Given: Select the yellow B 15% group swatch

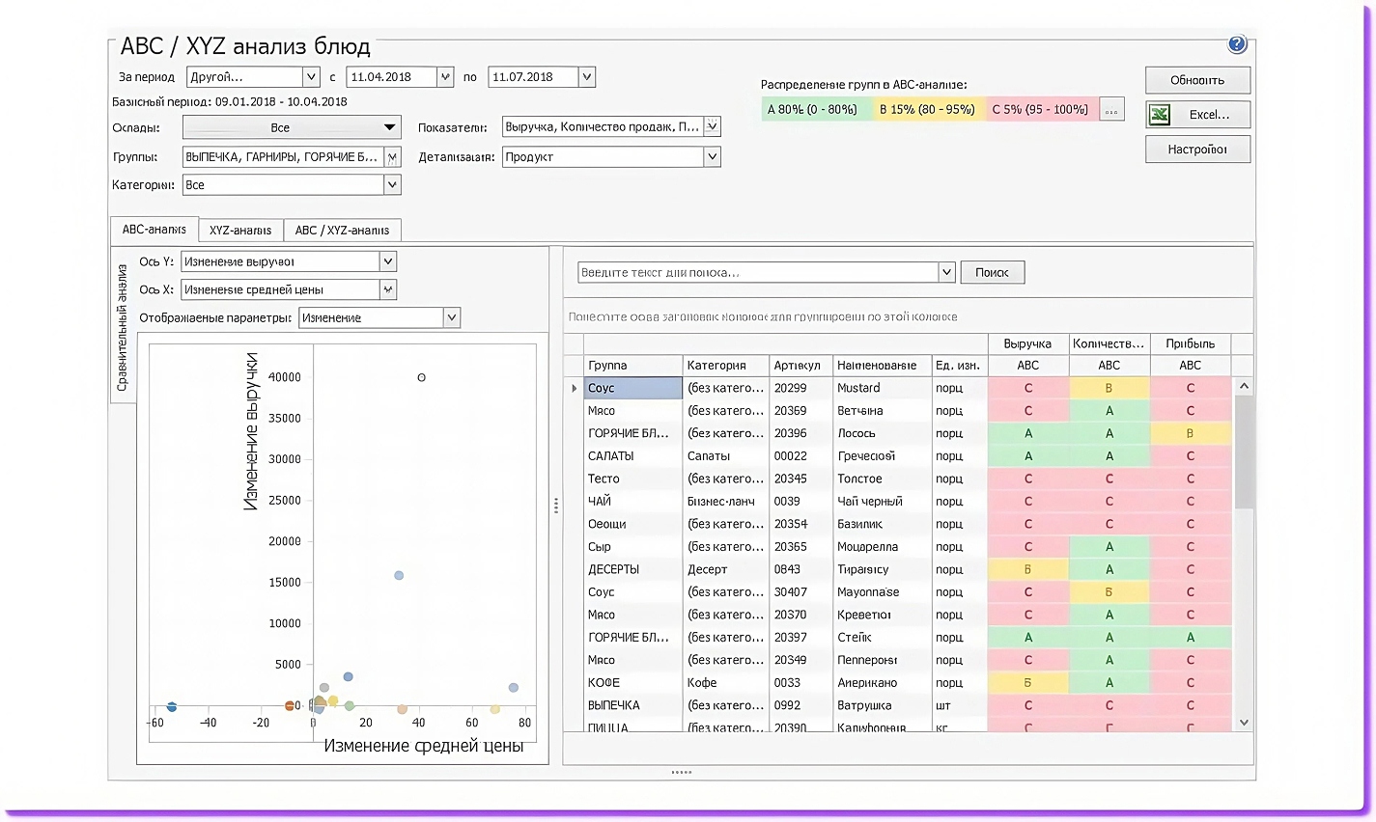Looking at the screenshot, I should (x=927, y=110).
